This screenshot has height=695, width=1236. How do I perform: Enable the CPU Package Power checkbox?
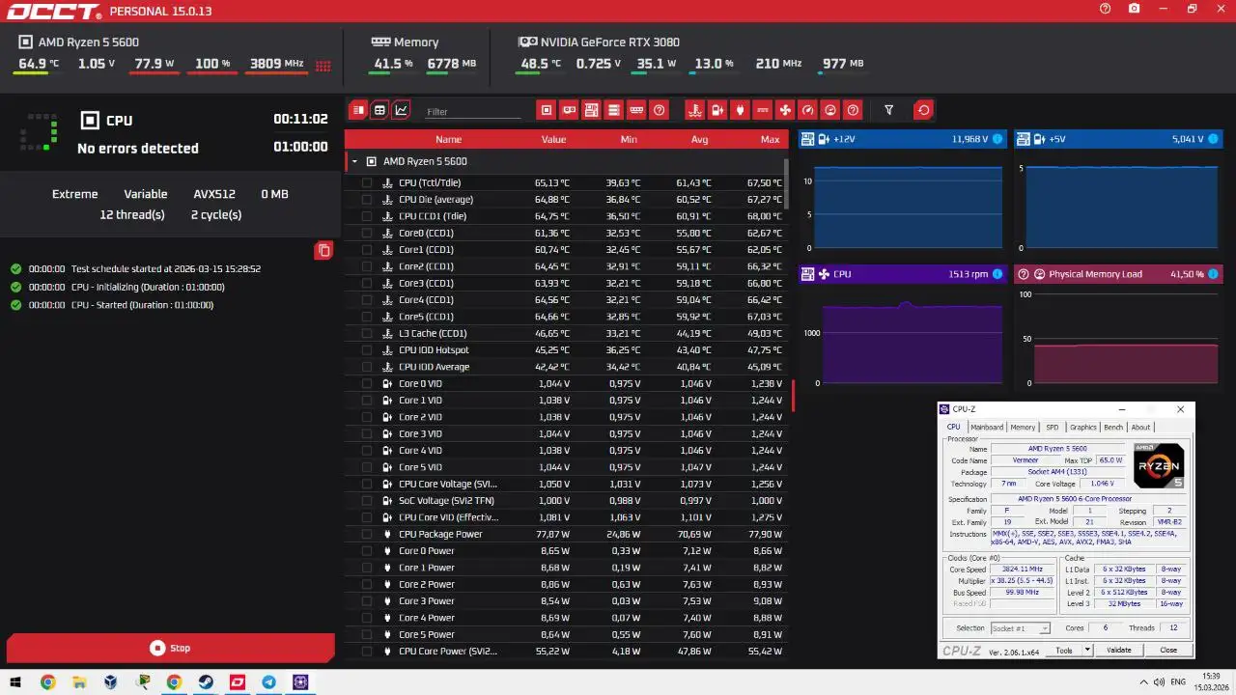(367, 534)
